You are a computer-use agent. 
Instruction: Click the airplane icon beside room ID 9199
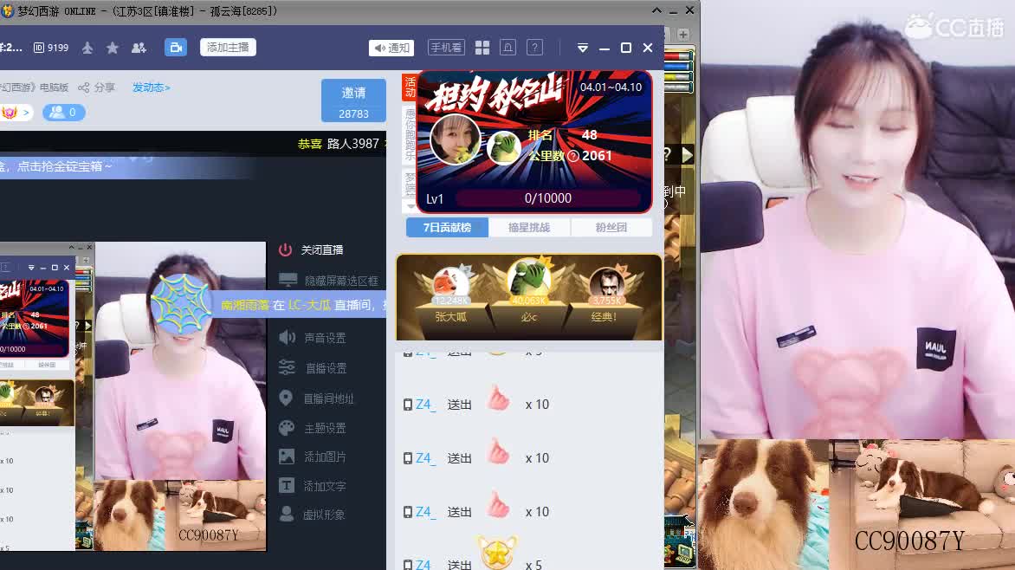[87, 48]
